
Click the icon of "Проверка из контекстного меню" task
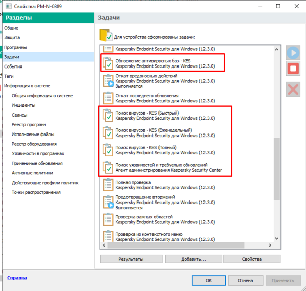[108, 236]
